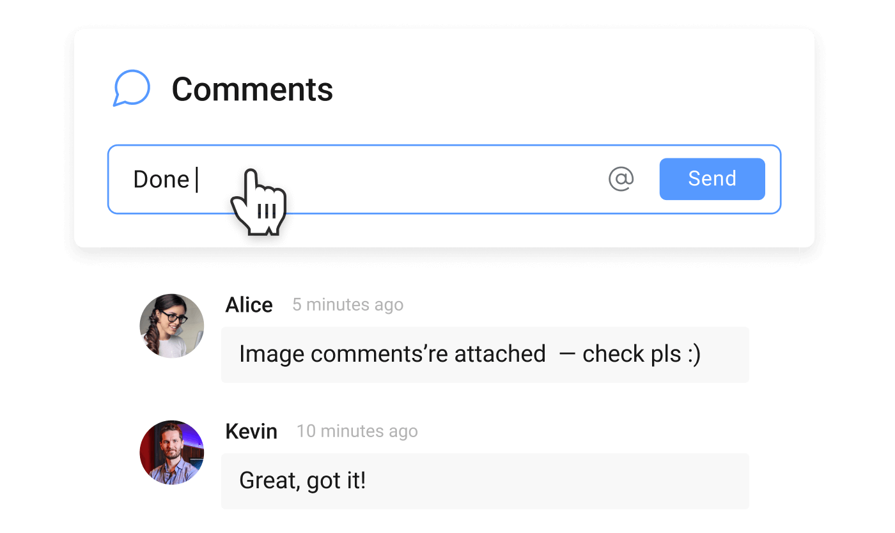This screenshot has height=533, width=895.
Task: Click the mention symbol inside the comment box
Action: [621, 179]
